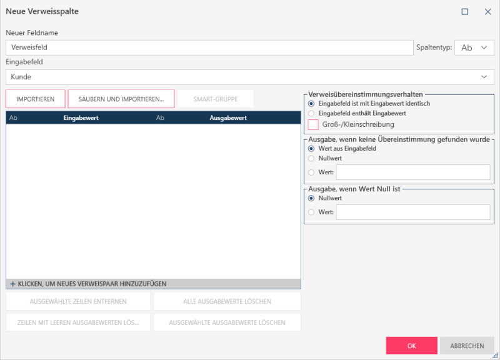The image size is (500, 360).
Task: Grab the resize grip at dialog corner
Action: pos(495,356)
